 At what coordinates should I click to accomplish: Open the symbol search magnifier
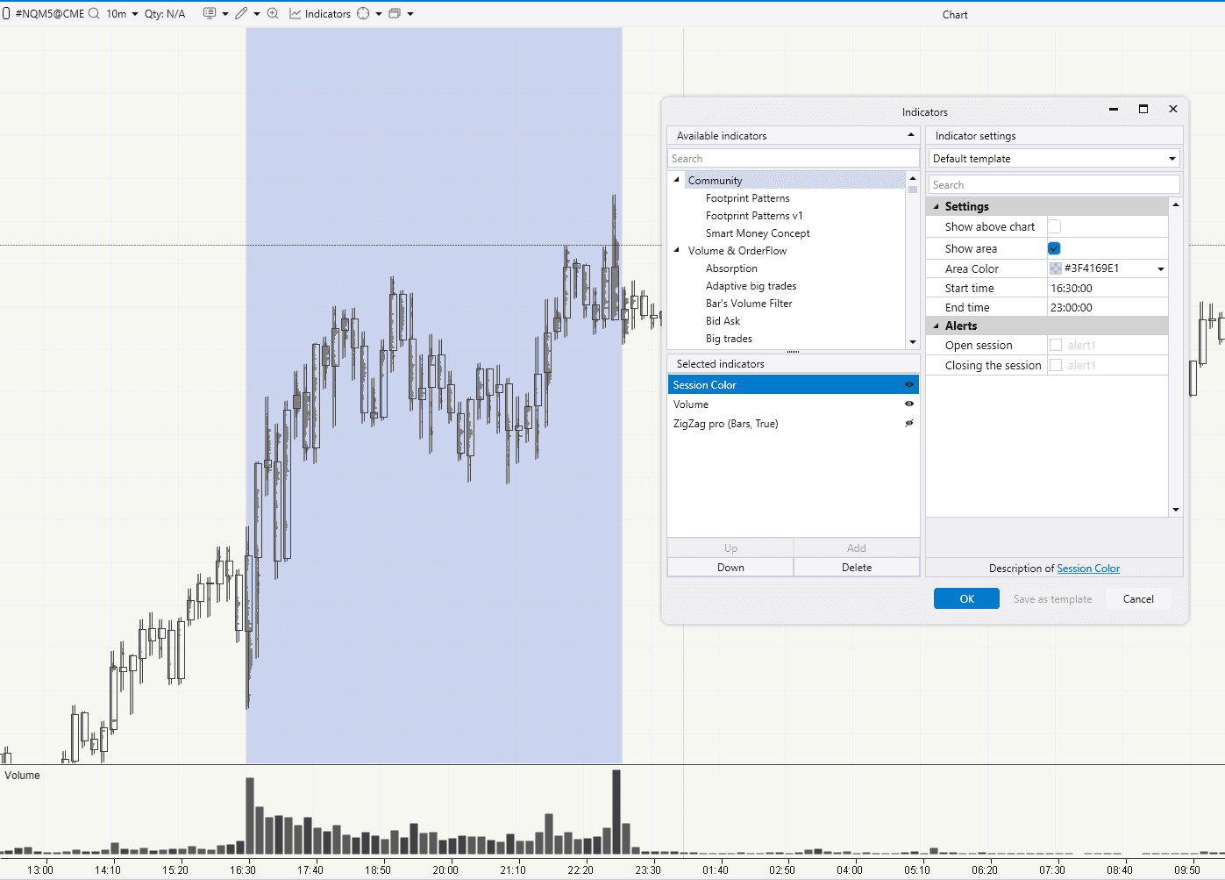pos(92,13)
